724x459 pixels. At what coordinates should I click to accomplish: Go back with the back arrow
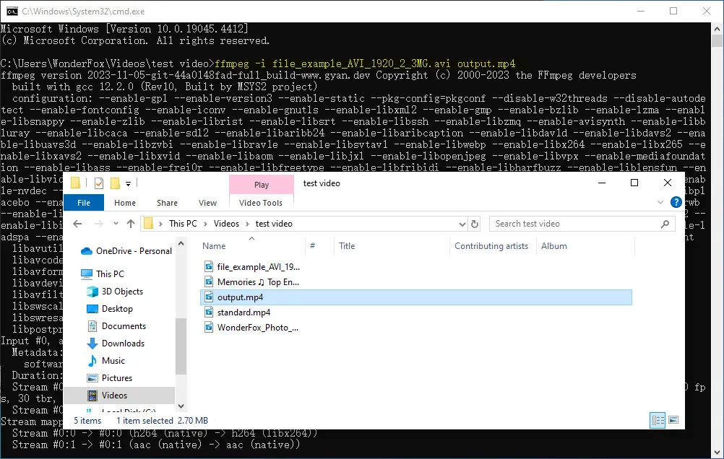77,224
